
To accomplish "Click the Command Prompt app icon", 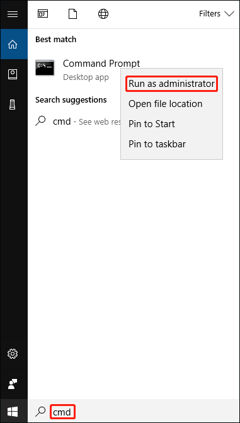I will [45, 67].
